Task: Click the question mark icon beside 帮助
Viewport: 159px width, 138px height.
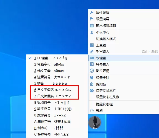Action: pos(92,110)
